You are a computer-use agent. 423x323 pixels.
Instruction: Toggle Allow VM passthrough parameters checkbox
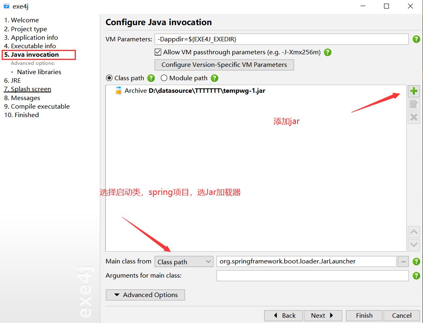(158, 52)
